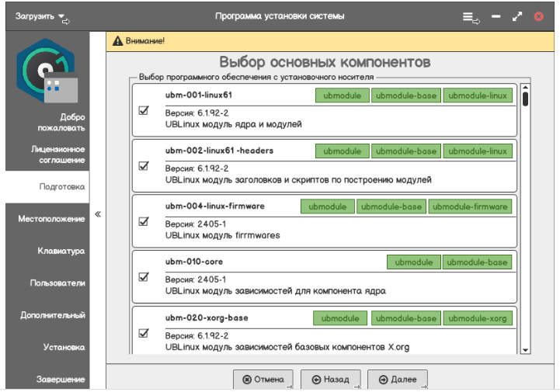This screenshot has height=392, width=560.
Task: Maximize the installer window
Action: coord(517,16)
